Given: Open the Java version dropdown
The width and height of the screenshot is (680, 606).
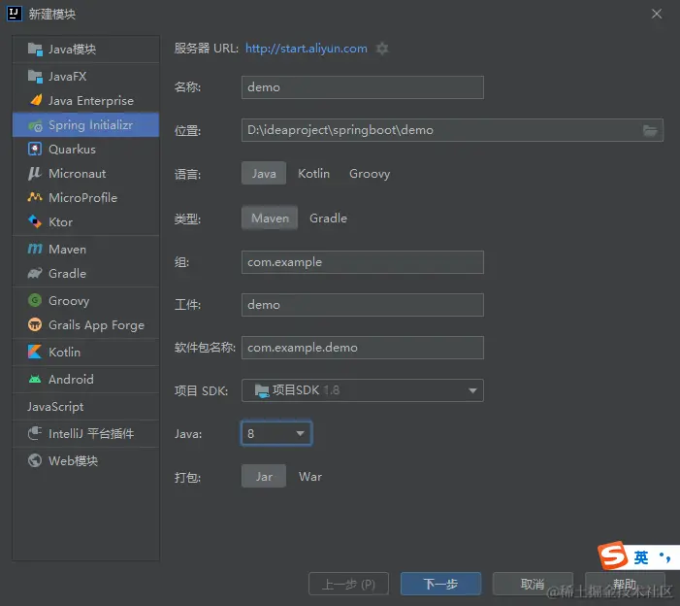Looking at the screenshot, I should pos(276,433).
